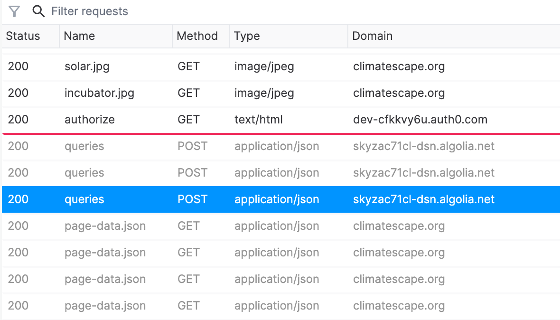Select the incubator.jpg request name
This screenshot has width=560, height=320.
(x=99, y=93)
